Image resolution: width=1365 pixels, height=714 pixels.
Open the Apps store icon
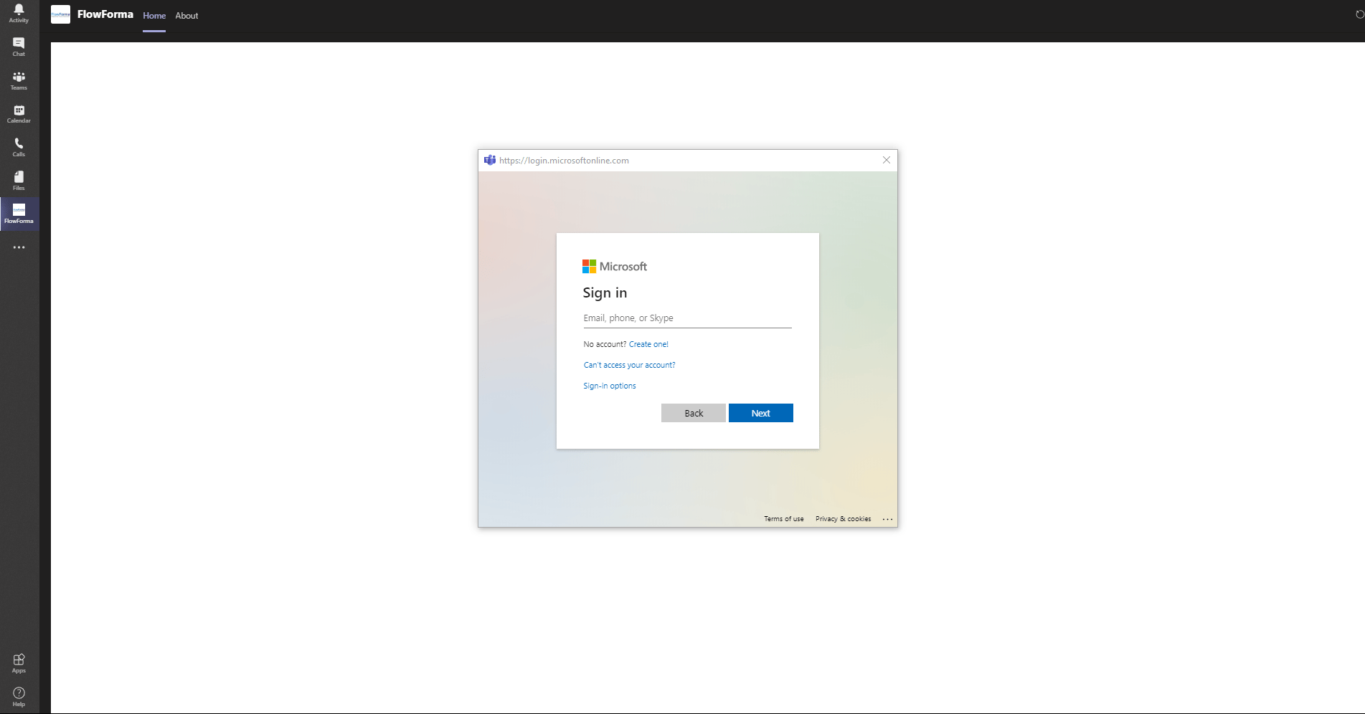click(x=19, y=663)
